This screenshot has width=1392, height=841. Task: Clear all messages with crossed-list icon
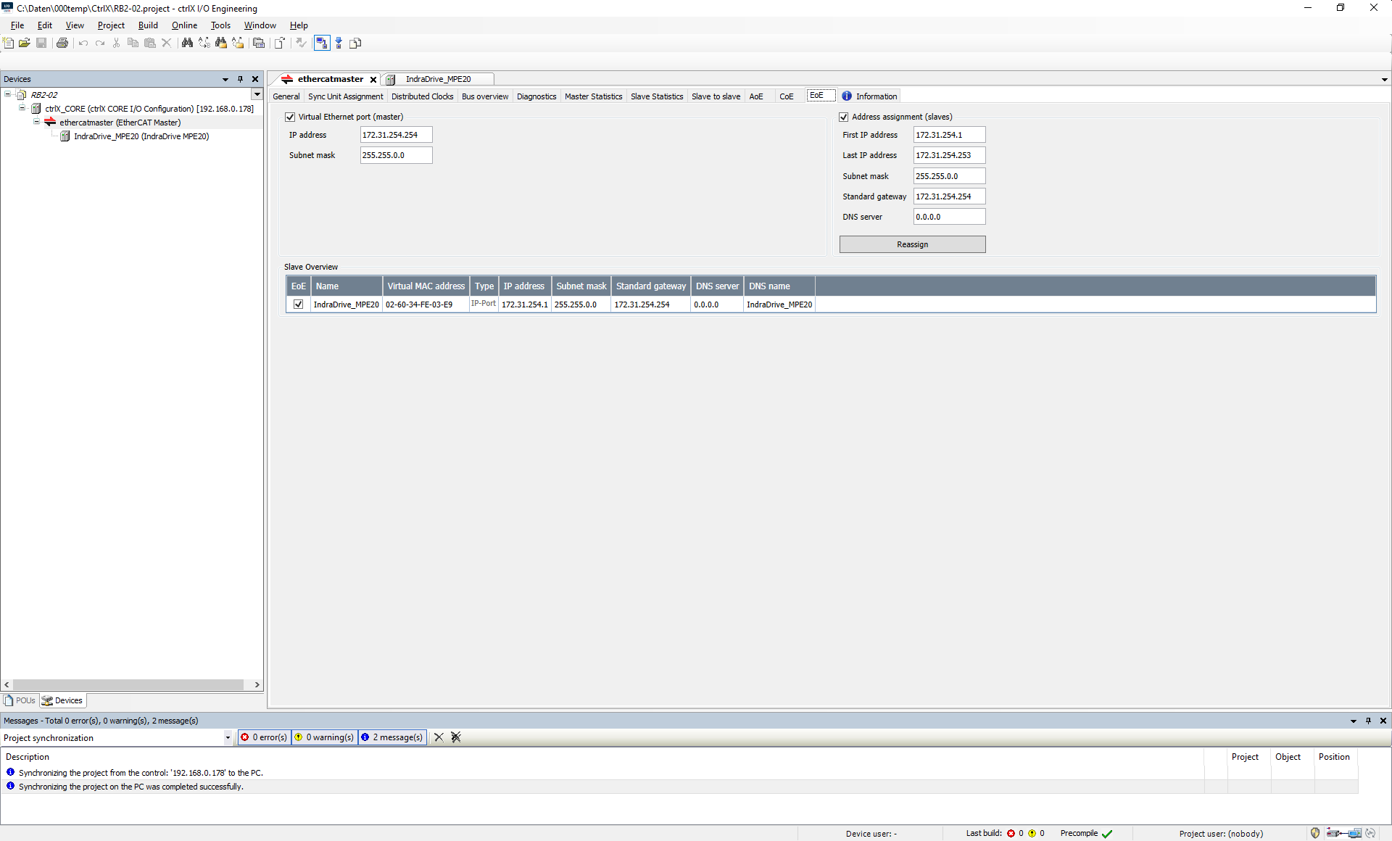[x=456, y=737]
